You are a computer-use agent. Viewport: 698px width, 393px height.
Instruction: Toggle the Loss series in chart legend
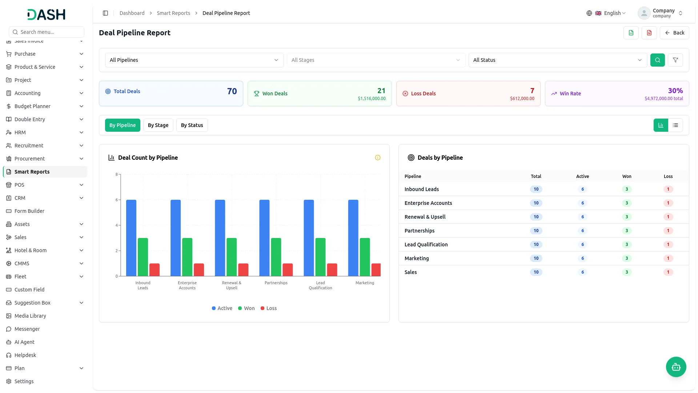coord(269,308)
